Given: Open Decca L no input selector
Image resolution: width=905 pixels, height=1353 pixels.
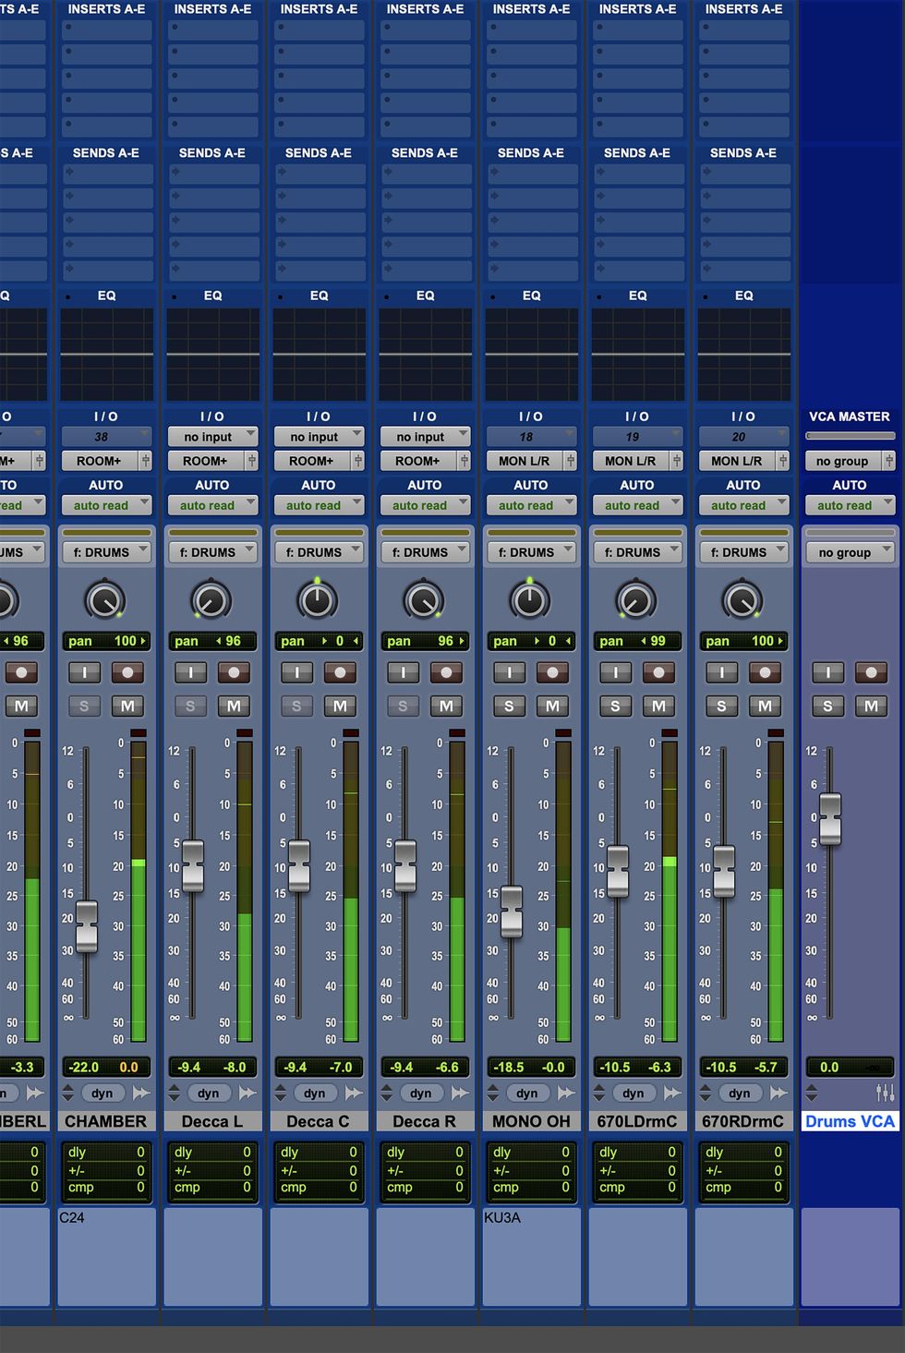Looking at the screenshot, I should (x=212, y=437).
